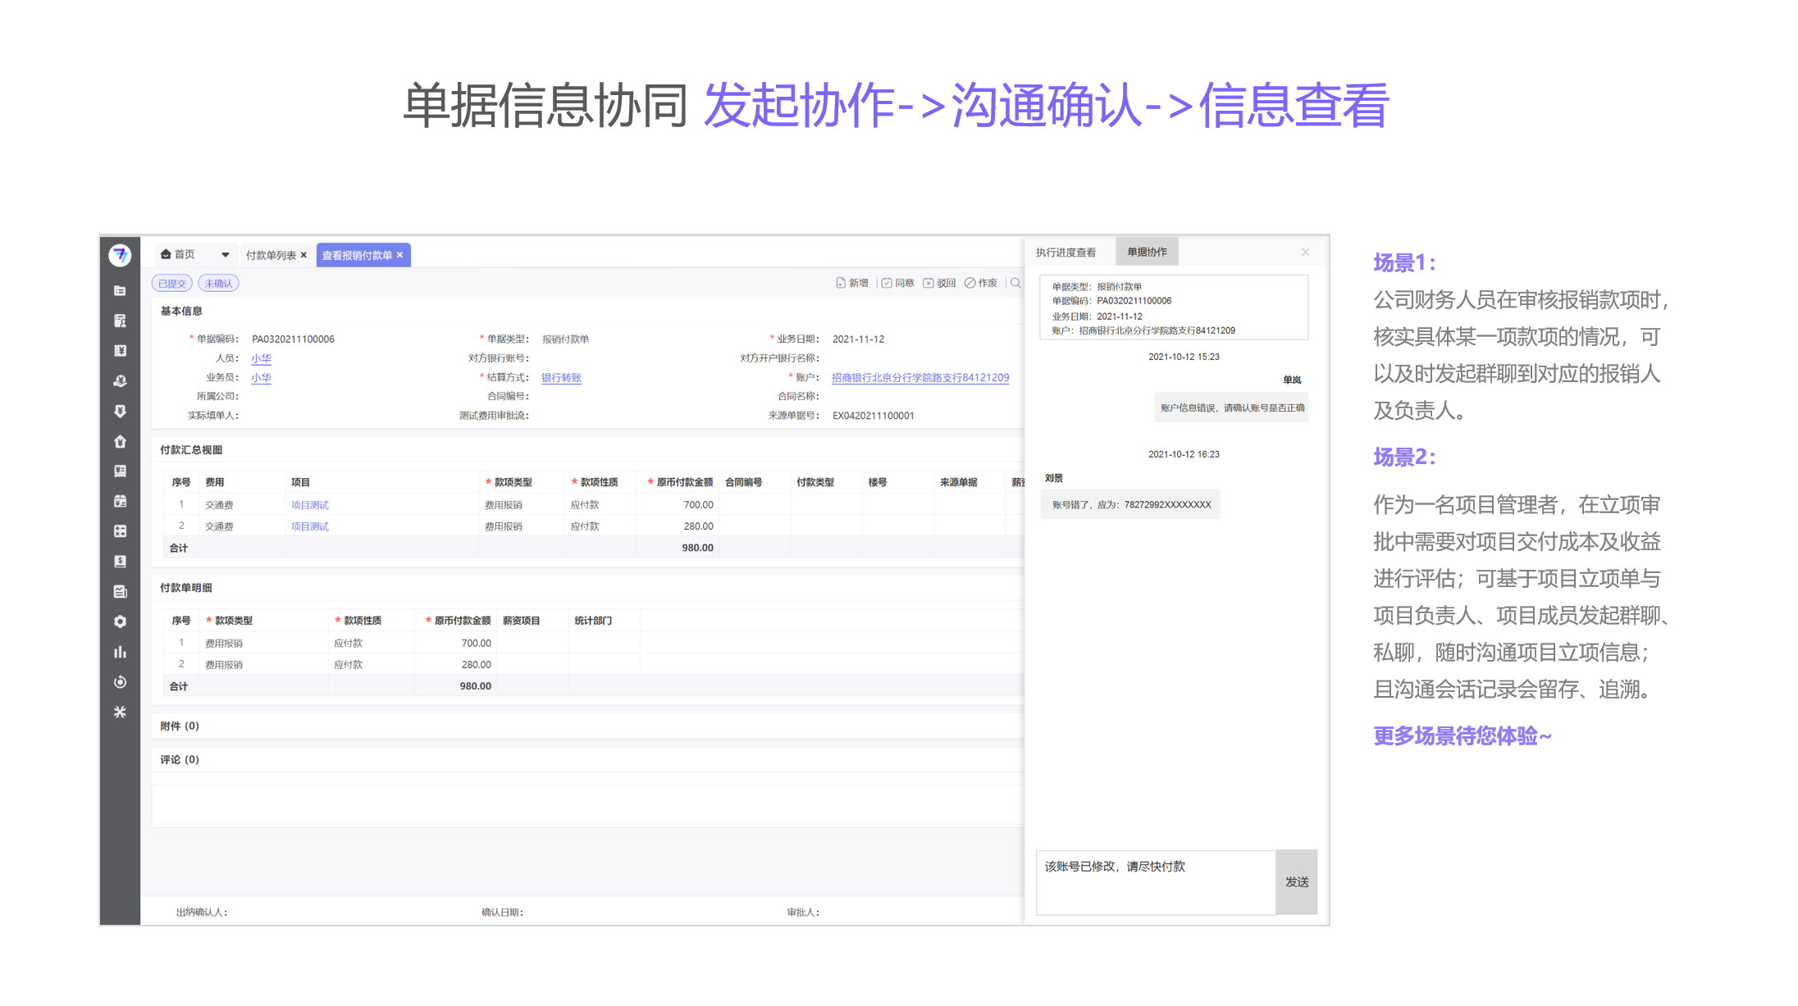Switch to the 付款单列表 tab
The height and width of the screenshot is (1006, 1798).
click(271, 255)
